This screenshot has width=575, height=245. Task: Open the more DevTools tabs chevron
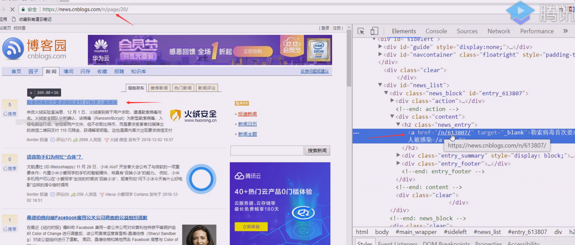point(566,31)
